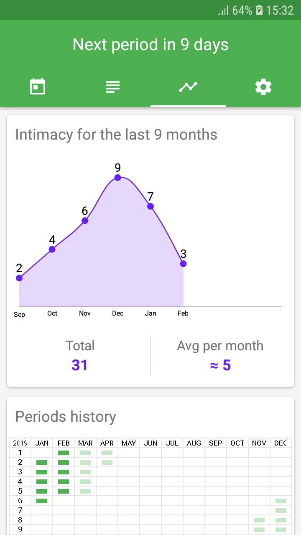Tap the February point with value 3

tap(183, 263)
